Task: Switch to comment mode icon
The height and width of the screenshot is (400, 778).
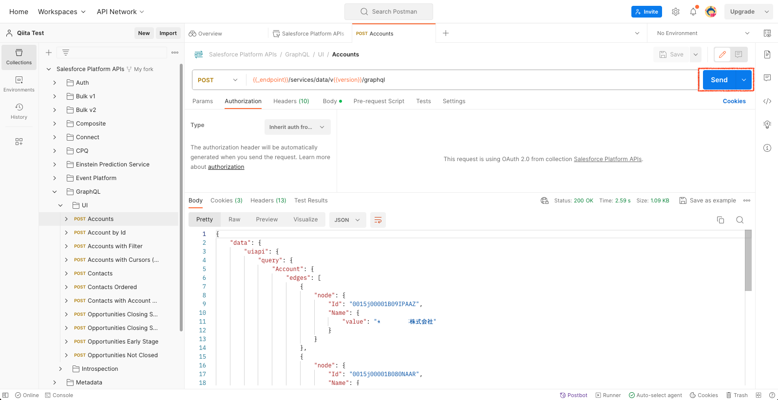Action: click(x=739, y=55)
